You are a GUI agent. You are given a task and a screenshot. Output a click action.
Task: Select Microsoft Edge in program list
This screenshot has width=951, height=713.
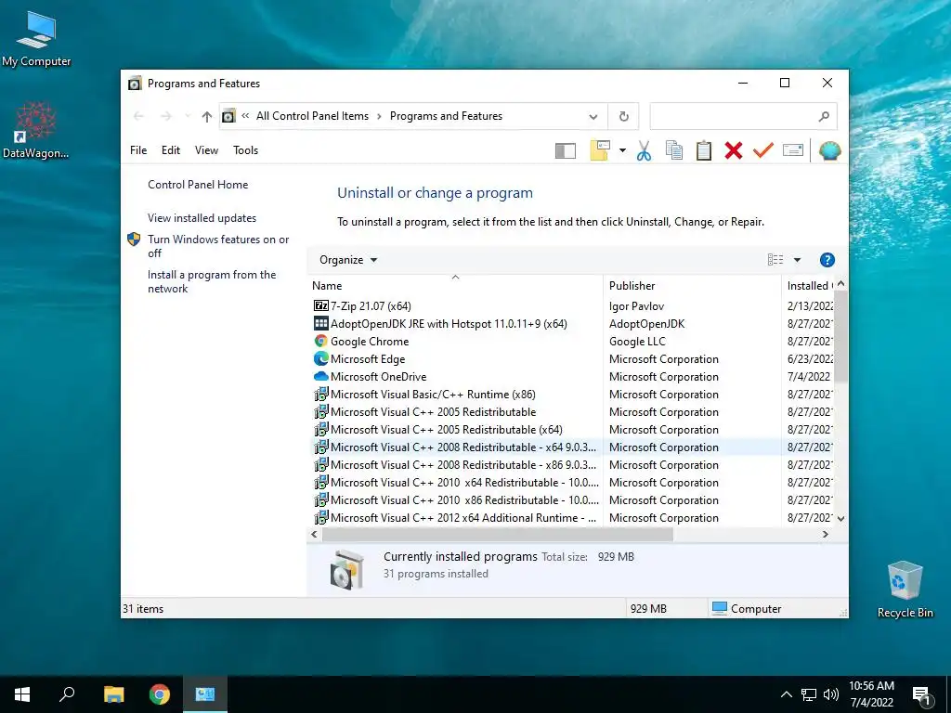[x=572, y=359]
